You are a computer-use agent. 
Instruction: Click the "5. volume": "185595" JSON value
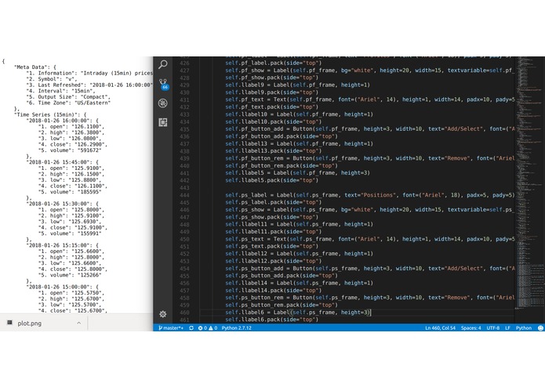(x=86, y=192)
